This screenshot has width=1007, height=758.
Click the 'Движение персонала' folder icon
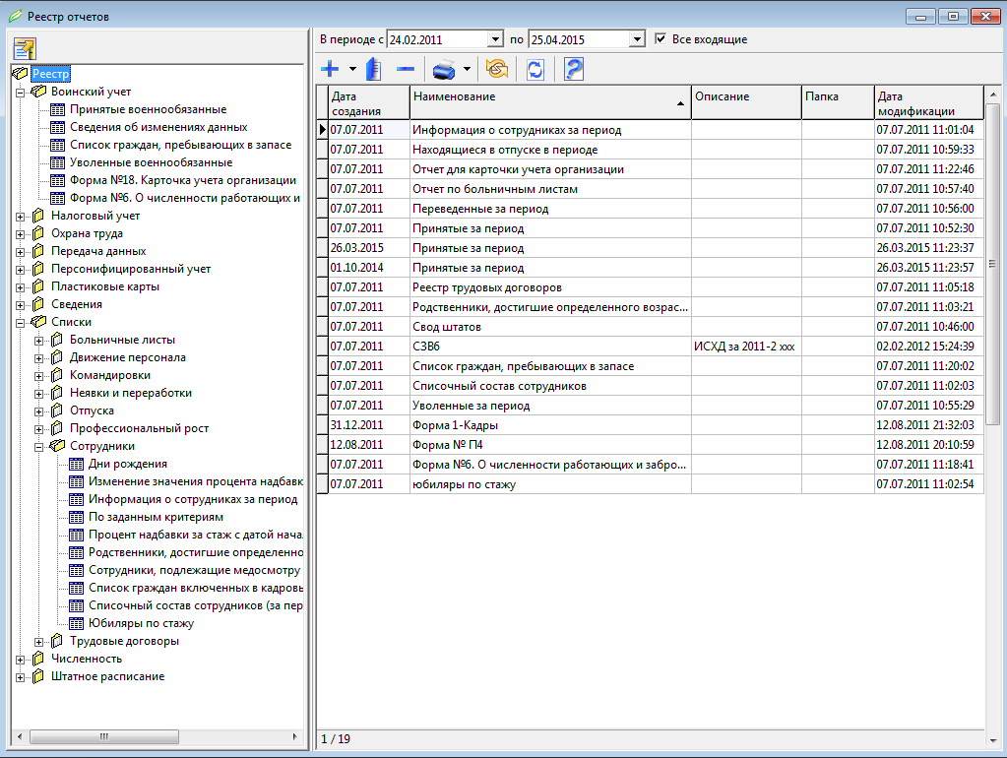tap(57, 357)
